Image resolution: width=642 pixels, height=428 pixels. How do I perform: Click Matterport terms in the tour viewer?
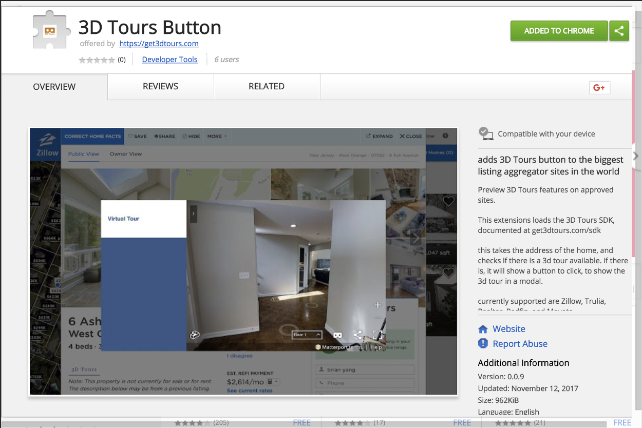tap(342, 347)
